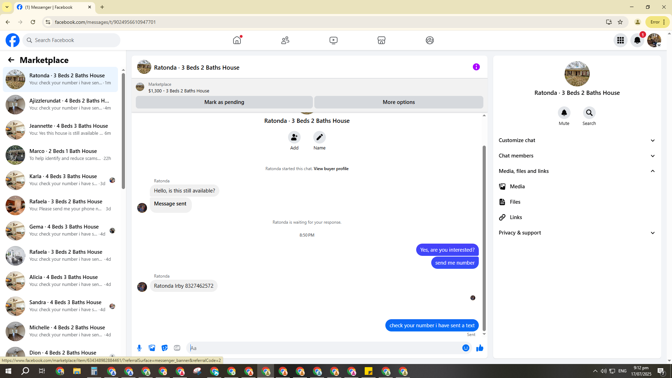This screenshot has width=672, height=378.
Task: Open the emoji picker
Action: pos(466,348)
